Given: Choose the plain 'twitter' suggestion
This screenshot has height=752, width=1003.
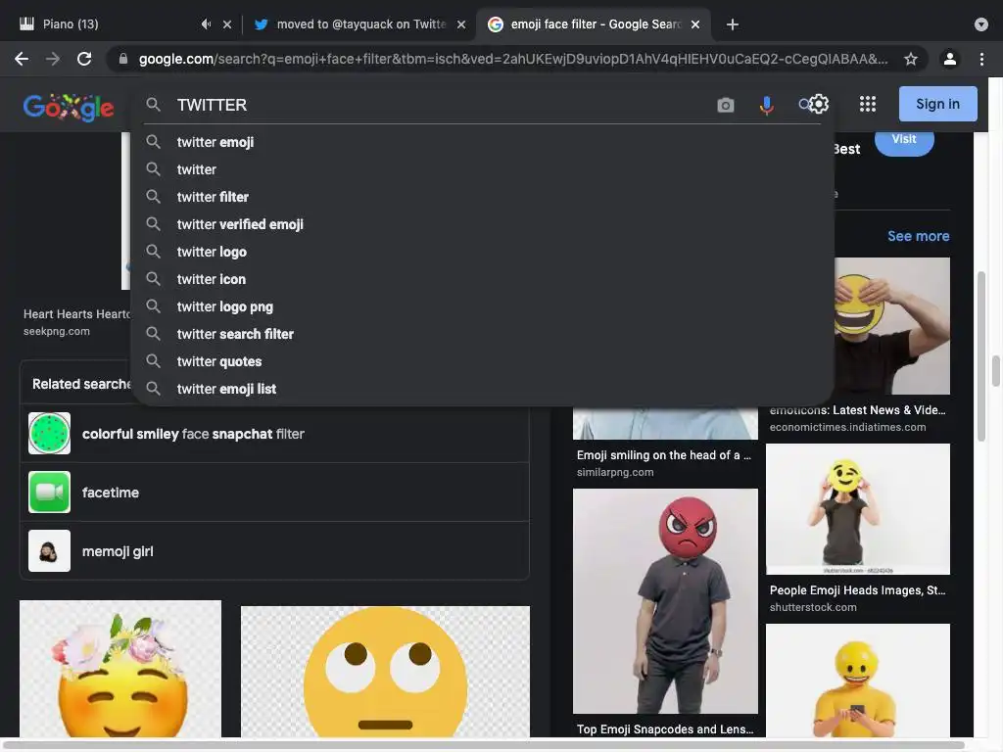Looking at the screenshot, I should [x=483, y=169].
